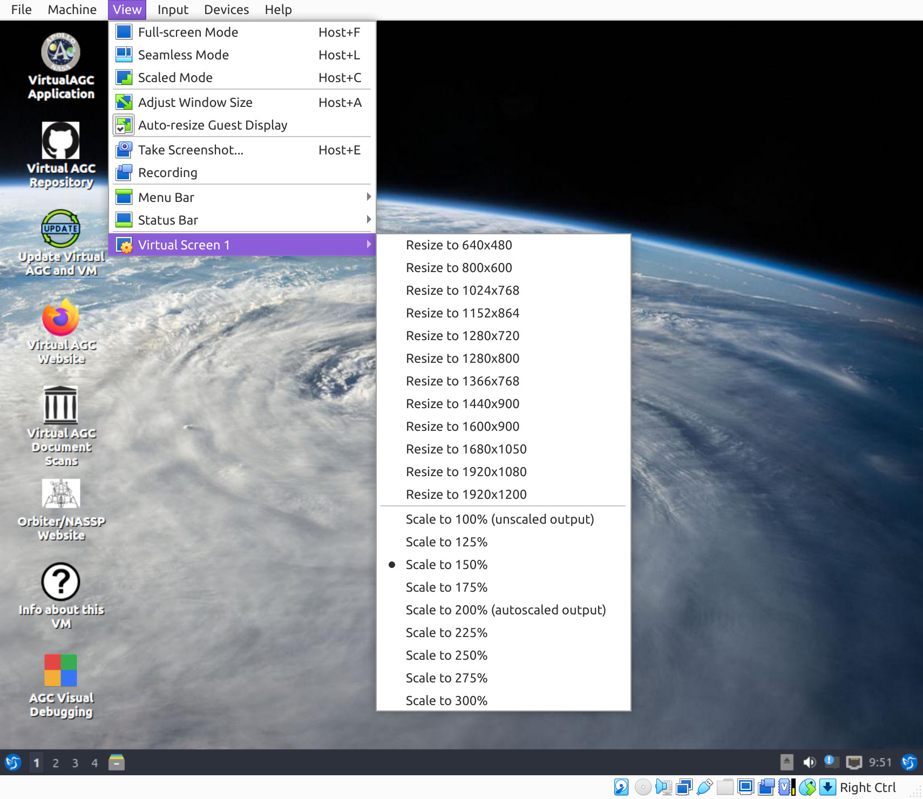Viewport: 923px width, 799px height.
Task: Click the guest notification alert tray icon
Action: tap(831, 762)
